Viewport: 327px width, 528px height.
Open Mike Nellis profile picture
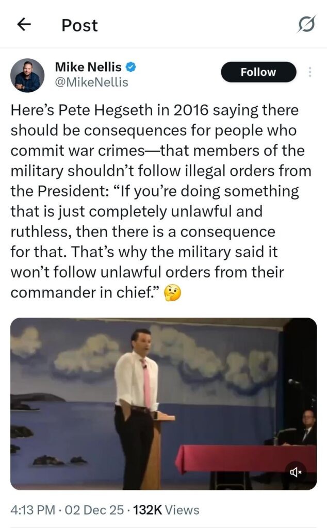pos(27,75)
